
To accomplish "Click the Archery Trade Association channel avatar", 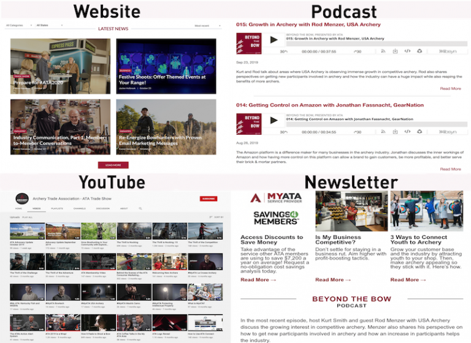I will click(x=21, y=198).
